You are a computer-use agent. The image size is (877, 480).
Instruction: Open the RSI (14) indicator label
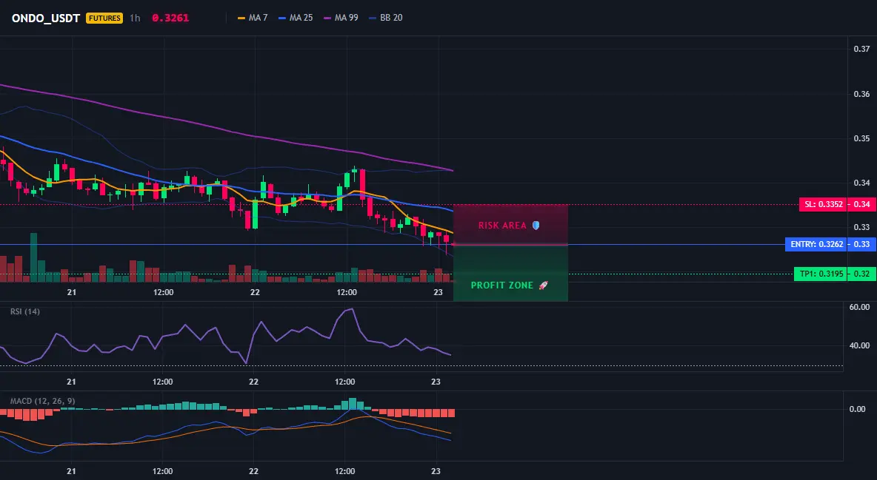pos(25,311)
